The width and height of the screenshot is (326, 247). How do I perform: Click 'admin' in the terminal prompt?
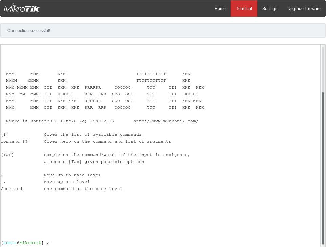[x=10, y=243]
